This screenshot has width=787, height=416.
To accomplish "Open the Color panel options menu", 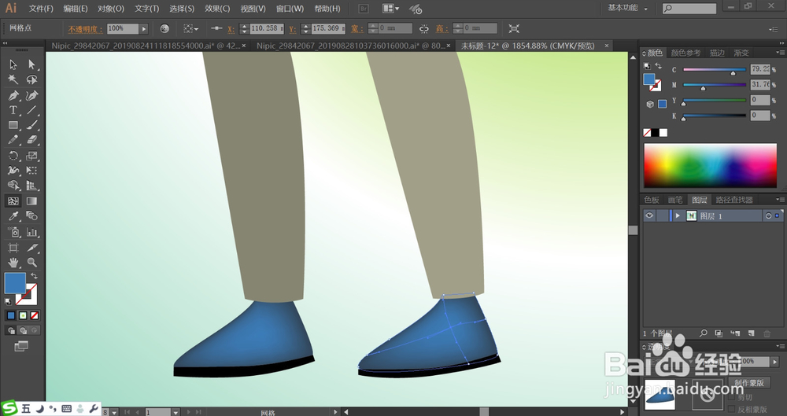I will pos(780,52).
